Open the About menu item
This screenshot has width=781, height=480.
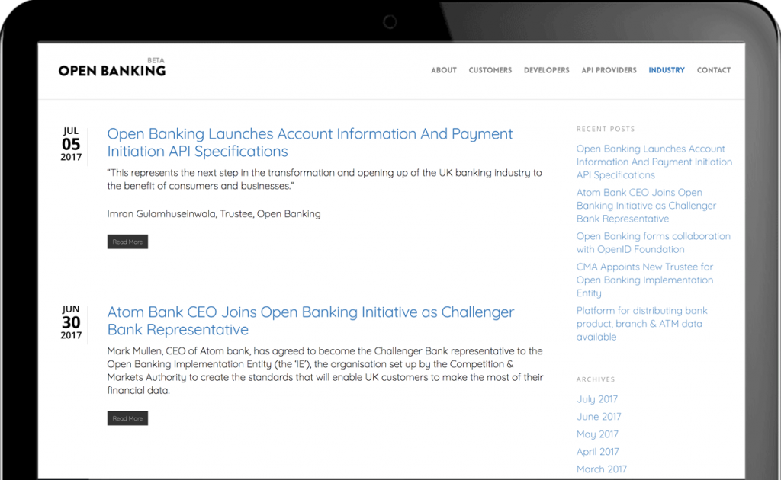pos(443,70)
